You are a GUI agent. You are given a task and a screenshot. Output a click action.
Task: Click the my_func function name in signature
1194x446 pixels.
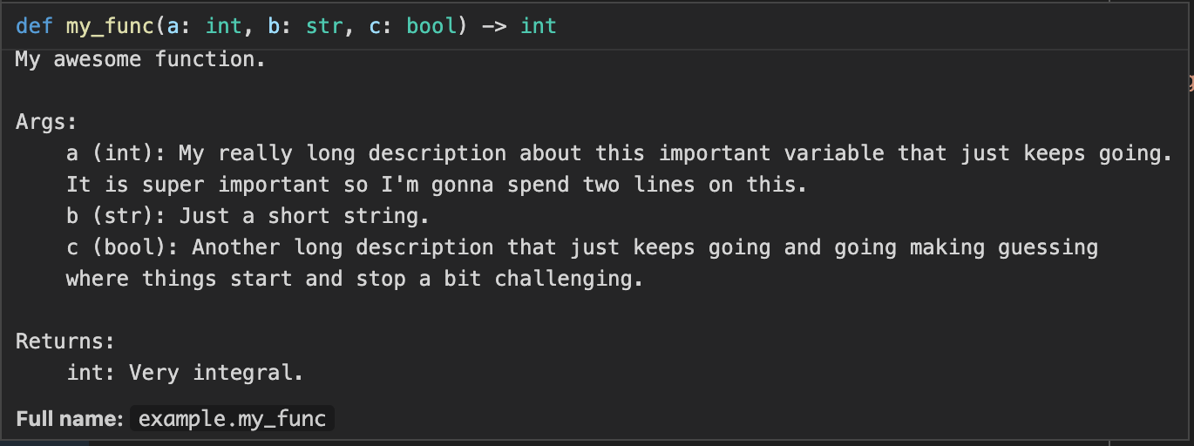point(111,26)
